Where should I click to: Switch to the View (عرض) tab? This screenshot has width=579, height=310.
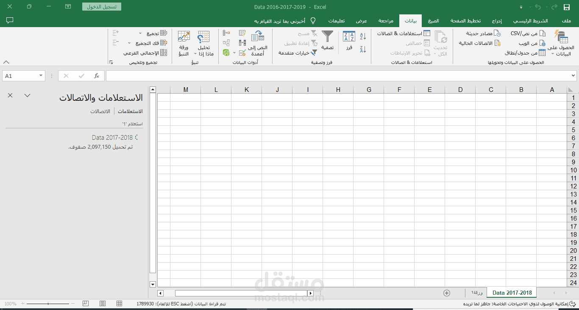(362, 21)
